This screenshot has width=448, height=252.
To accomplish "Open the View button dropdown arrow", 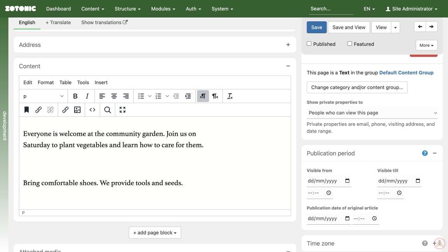I will point(395,27).
